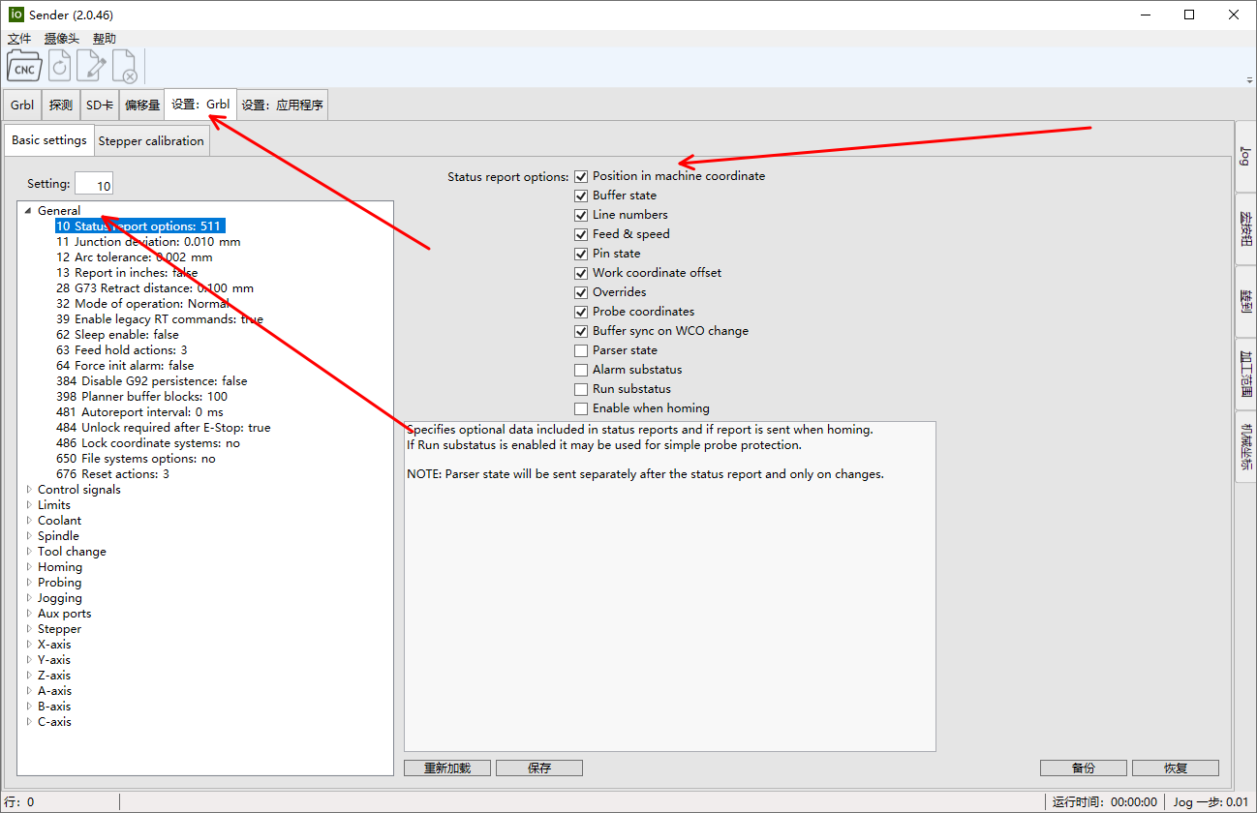Collapse the General tree group
Screen dimensions: 1257x813
28,211
